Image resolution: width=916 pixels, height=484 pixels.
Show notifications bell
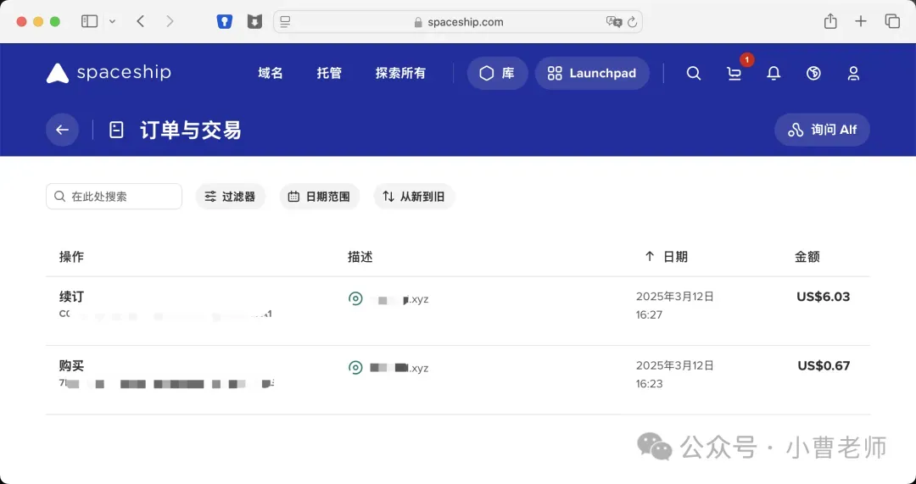point(774,74)
